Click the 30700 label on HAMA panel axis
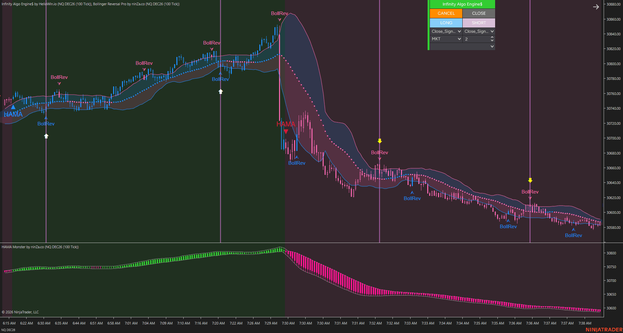Screen dimensions: 623x333 coord(611,281)
